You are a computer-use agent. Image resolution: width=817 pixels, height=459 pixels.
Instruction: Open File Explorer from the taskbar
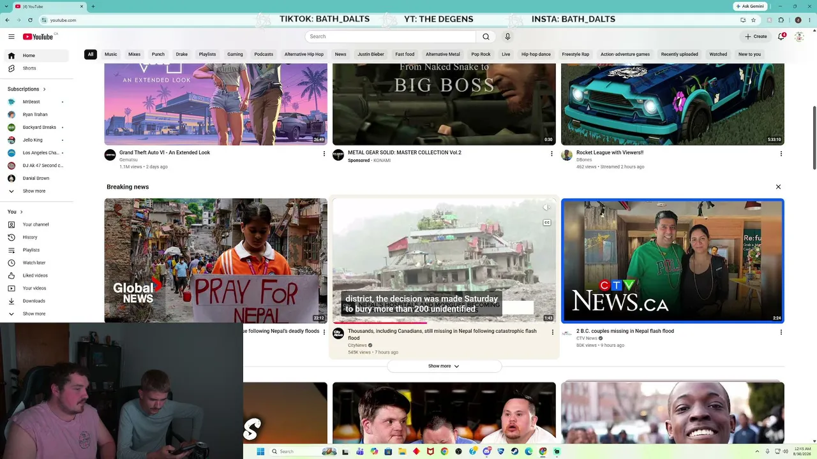pyautogui.click(x=402, y=451)
